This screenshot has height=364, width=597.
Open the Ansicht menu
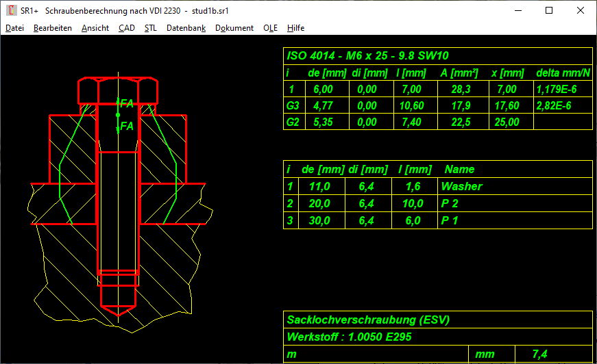pyautogui.click(x=95, y=28)
